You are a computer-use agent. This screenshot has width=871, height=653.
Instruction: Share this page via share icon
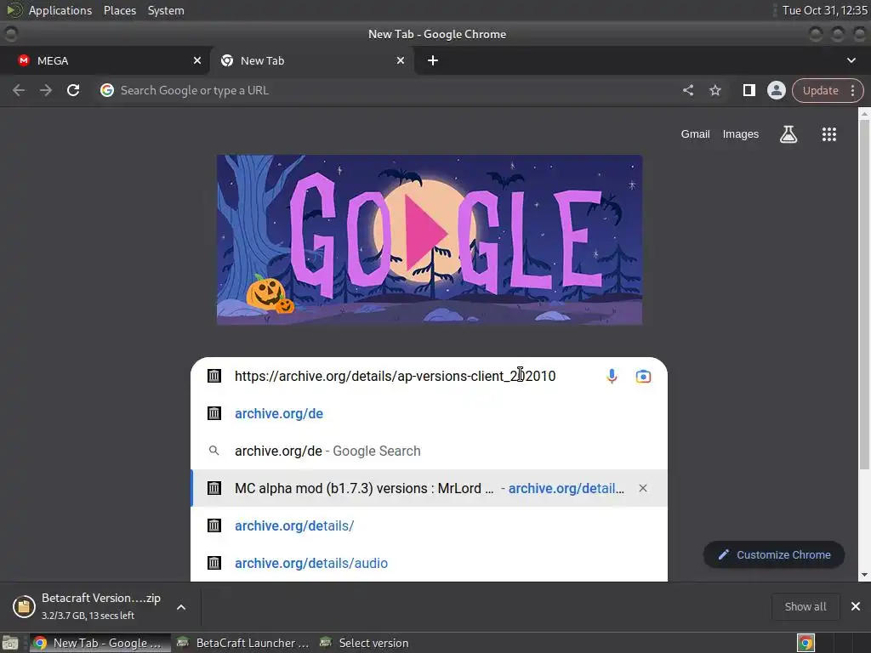click(x=687, y=90)
